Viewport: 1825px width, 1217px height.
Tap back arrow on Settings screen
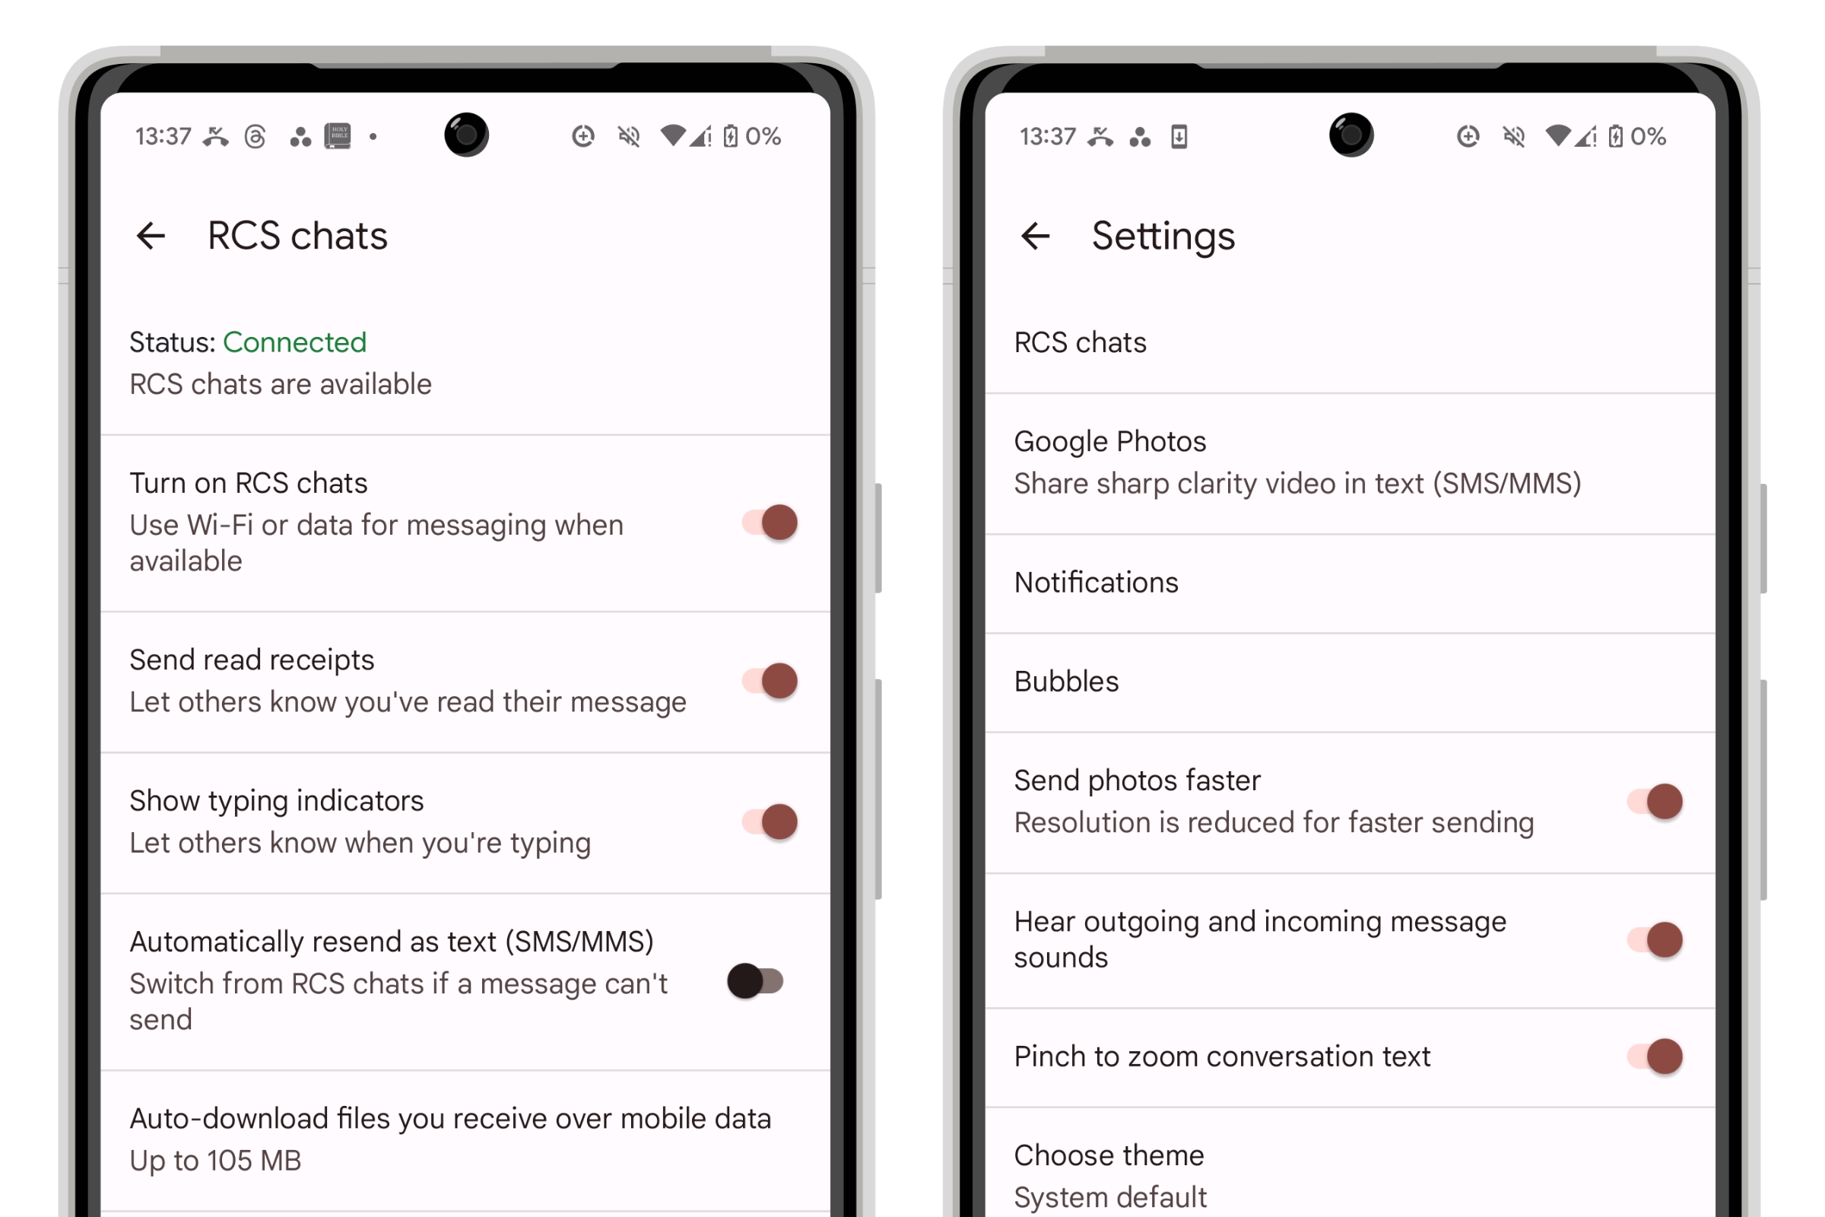click(1036, 235)
